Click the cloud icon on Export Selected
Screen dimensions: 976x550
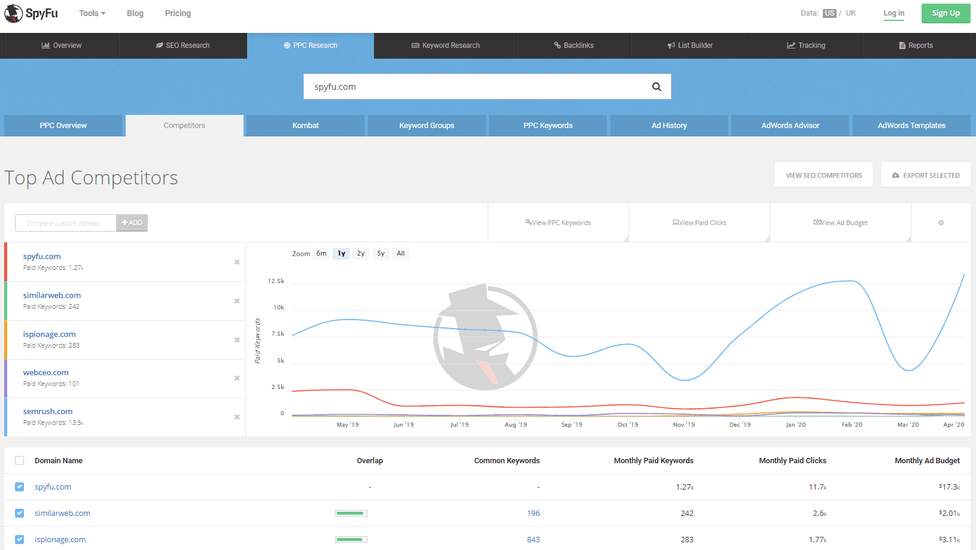coord(895,175)
